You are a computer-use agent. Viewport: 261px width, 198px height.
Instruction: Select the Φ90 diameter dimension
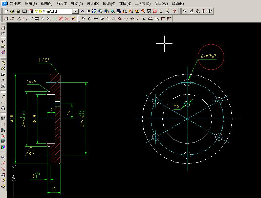click(12, 119)
